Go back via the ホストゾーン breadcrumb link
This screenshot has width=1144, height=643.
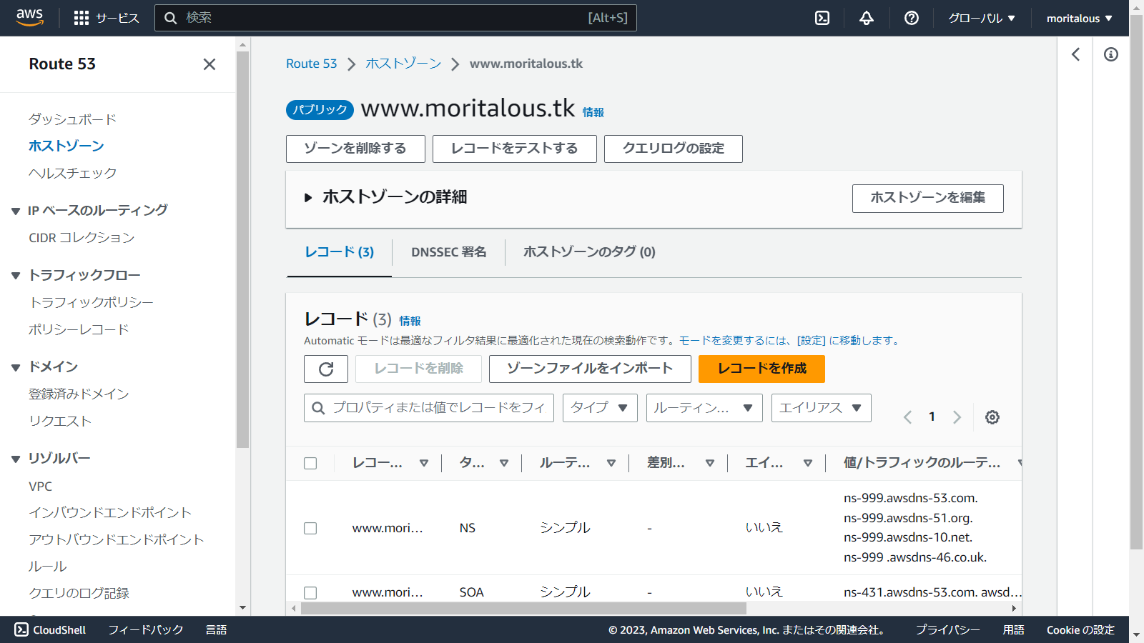coord(403,63)
